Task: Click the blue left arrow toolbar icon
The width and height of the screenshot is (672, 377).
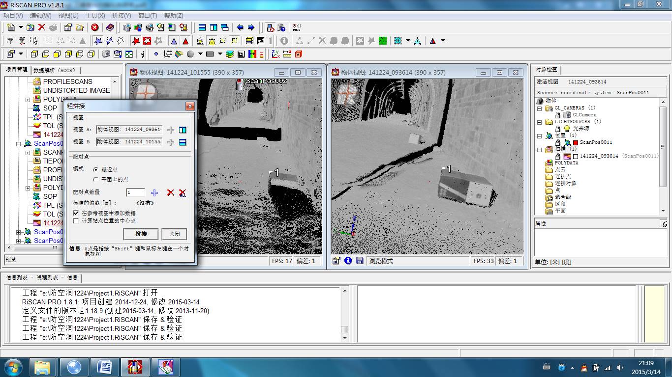Action: 240,27
